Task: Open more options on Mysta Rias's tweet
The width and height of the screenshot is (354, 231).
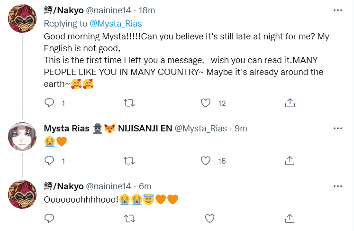Action: [337, 128]
